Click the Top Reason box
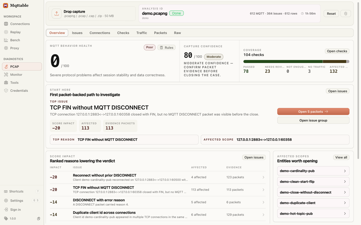Screen dimensions: 361x225 tap(124, 139)
